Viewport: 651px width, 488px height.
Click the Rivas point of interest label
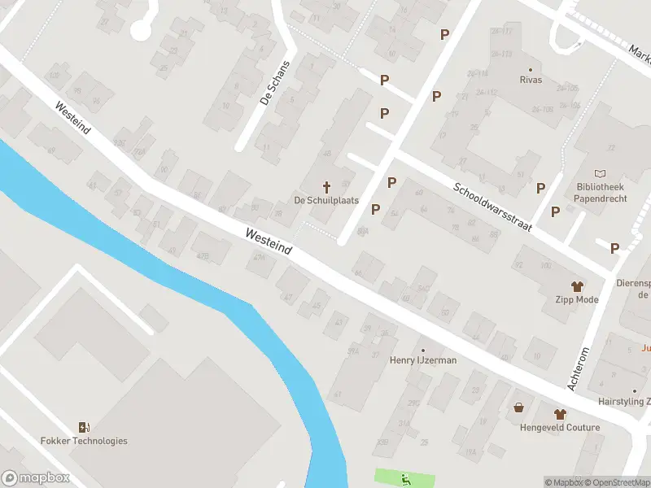[x=531, y=79]
